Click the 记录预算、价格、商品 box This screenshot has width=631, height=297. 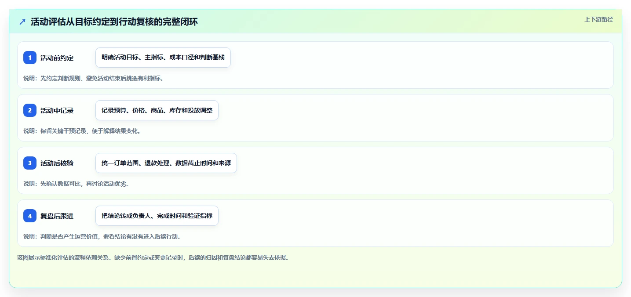pyautogui.click(x=157, y=110)
